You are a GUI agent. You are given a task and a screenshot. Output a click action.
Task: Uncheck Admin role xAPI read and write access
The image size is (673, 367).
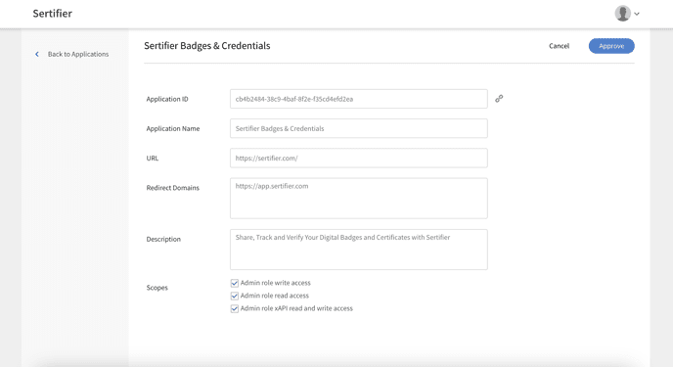(x=235, y=308)
